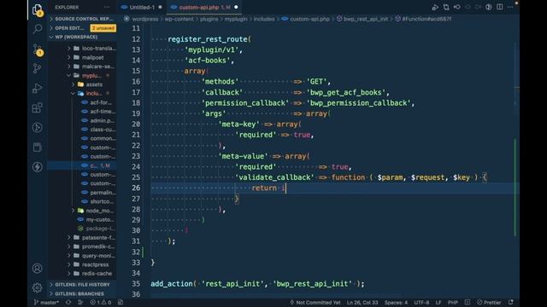Expand the loco-translate folder
Image resolution: width=547 pixels, height=307 pixels.
[x=92, y=49]
